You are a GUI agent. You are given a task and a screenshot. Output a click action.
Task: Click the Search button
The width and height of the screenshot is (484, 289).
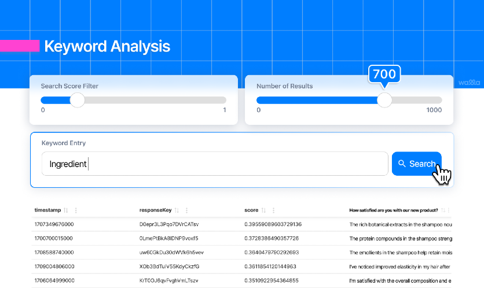[416, 164]
